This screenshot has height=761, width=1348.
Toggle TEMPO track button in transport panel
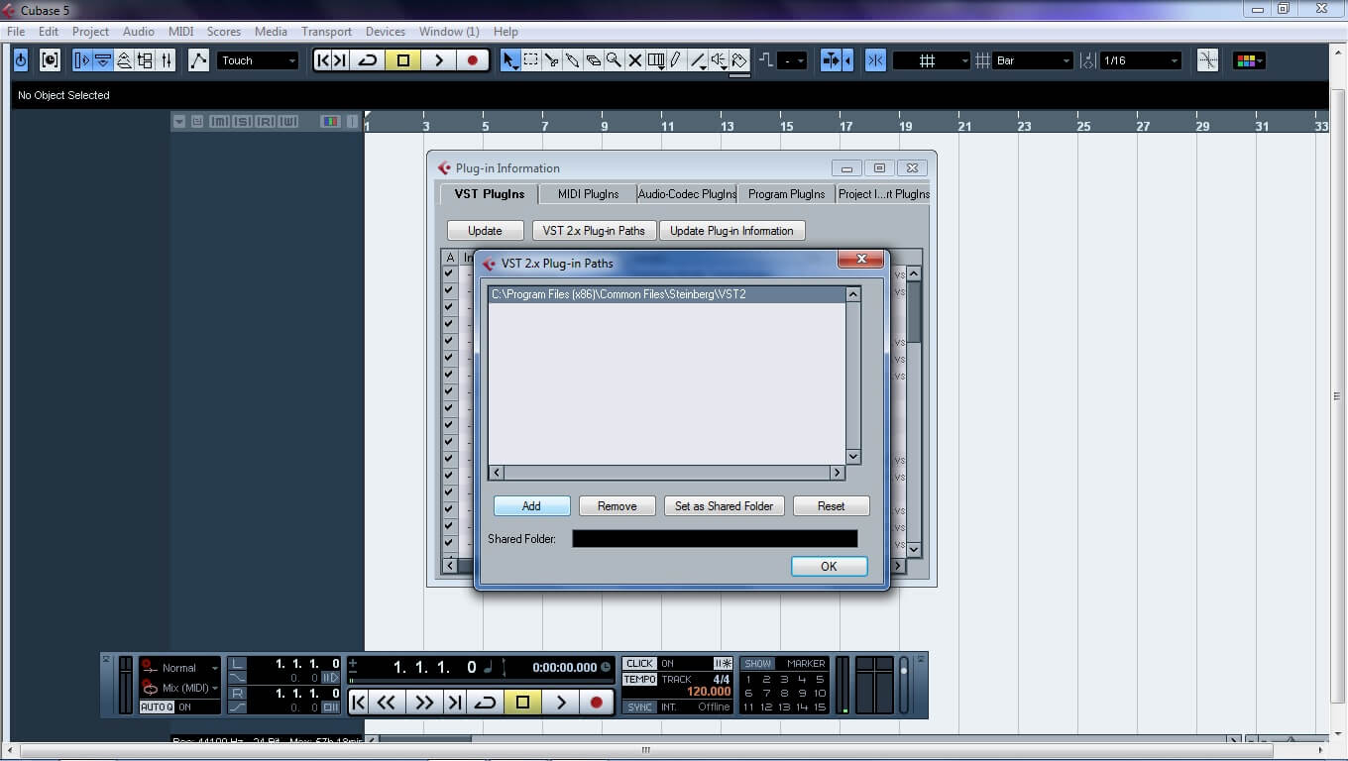(x=639, y=679)
